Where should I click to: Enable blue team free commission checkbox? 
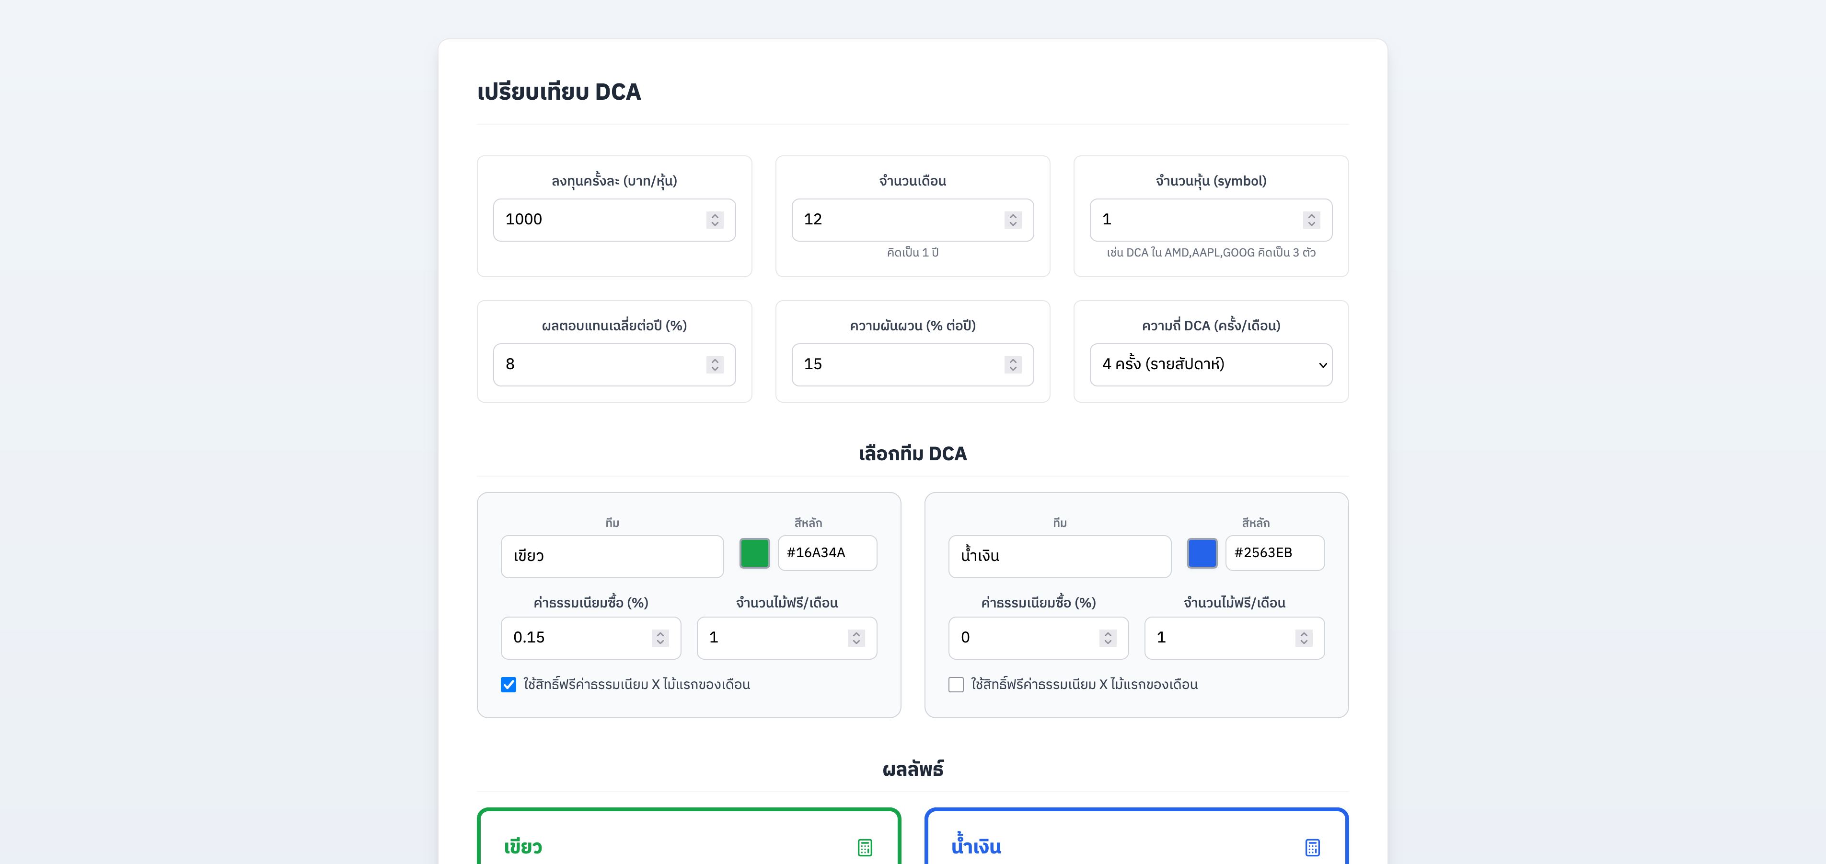[x=956, y=685]
